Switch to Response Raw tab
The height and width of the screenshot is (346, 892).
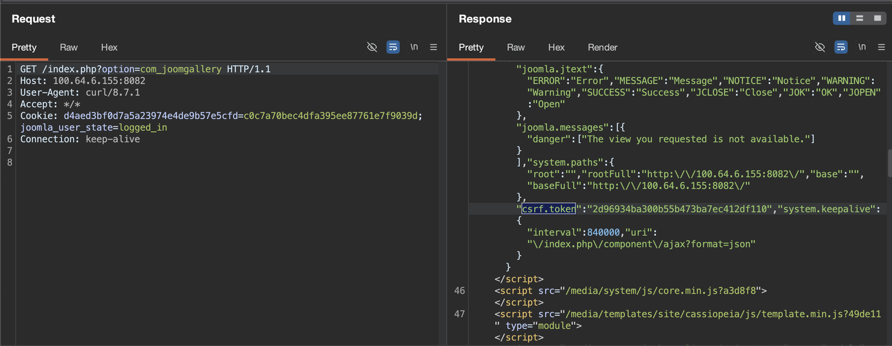pyautogui.click(x=516, y=47)
